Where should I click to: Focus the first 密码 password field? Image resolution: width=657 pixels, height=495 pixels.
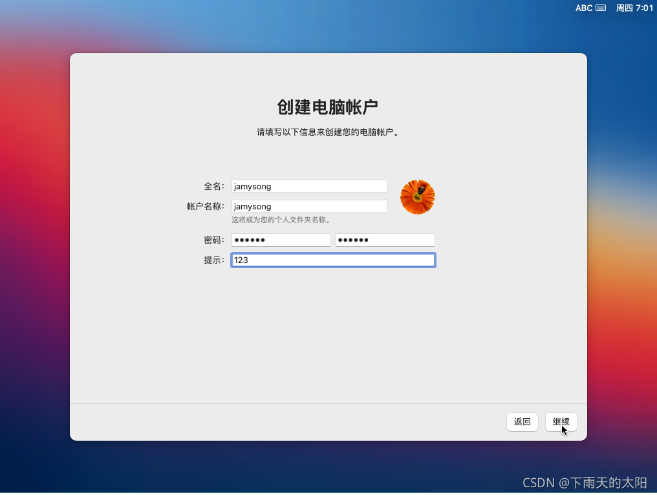point(281,239)
